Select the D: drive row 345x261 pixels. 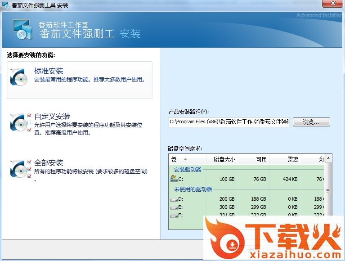[x=246, y=199]
